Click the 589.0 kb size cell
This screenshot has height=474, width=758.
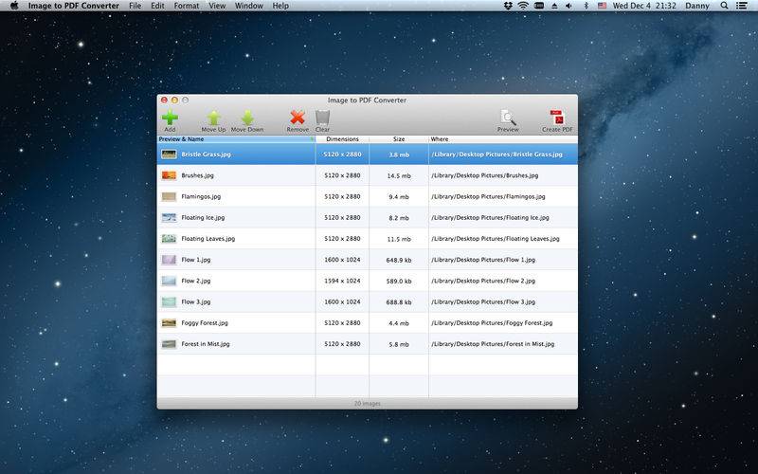(399, 281)
